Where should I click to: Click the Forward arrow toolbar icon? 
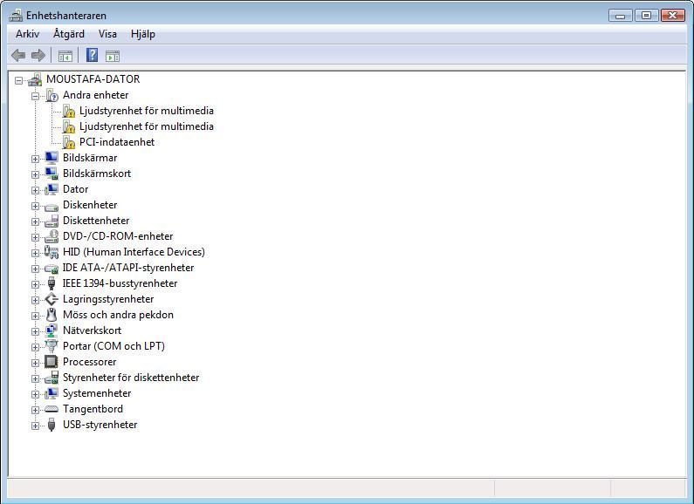point(38,55)
